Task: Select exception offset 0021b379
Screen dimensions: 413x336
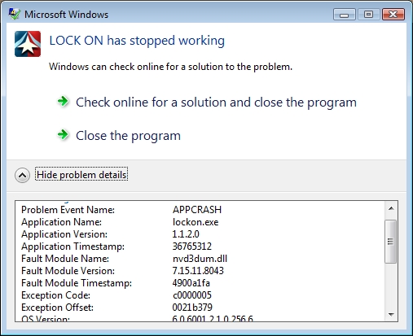Action: point(192,308)
